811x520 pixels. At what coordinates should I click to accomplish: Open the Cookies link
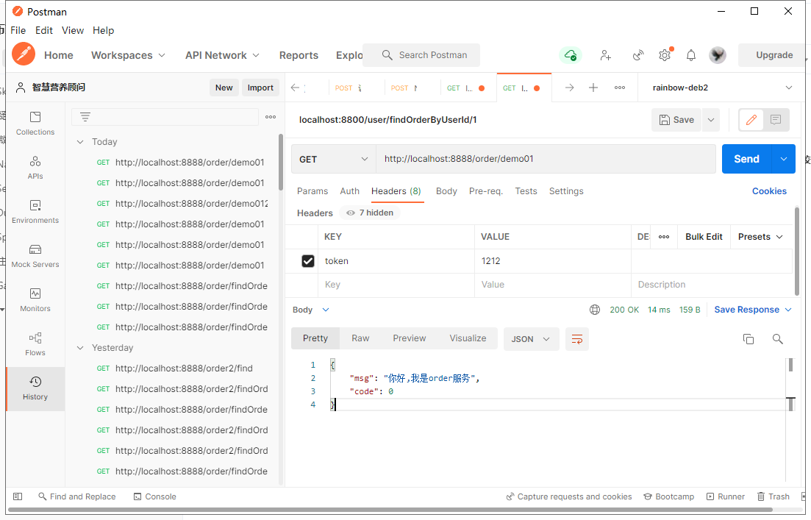tap(769, 191)
